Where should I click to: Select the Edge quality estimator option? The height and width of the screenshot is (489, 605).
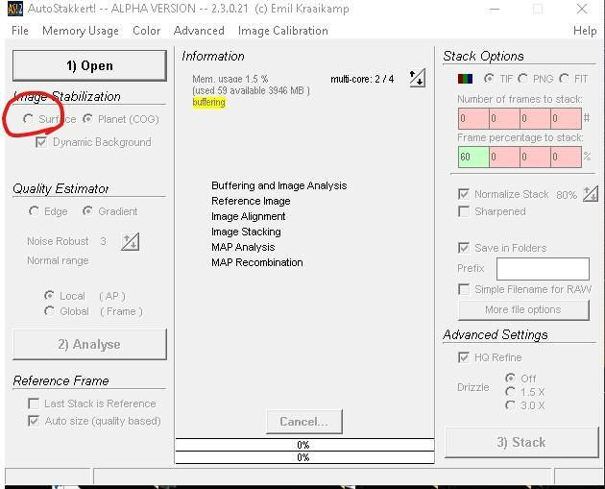(34, 211)
